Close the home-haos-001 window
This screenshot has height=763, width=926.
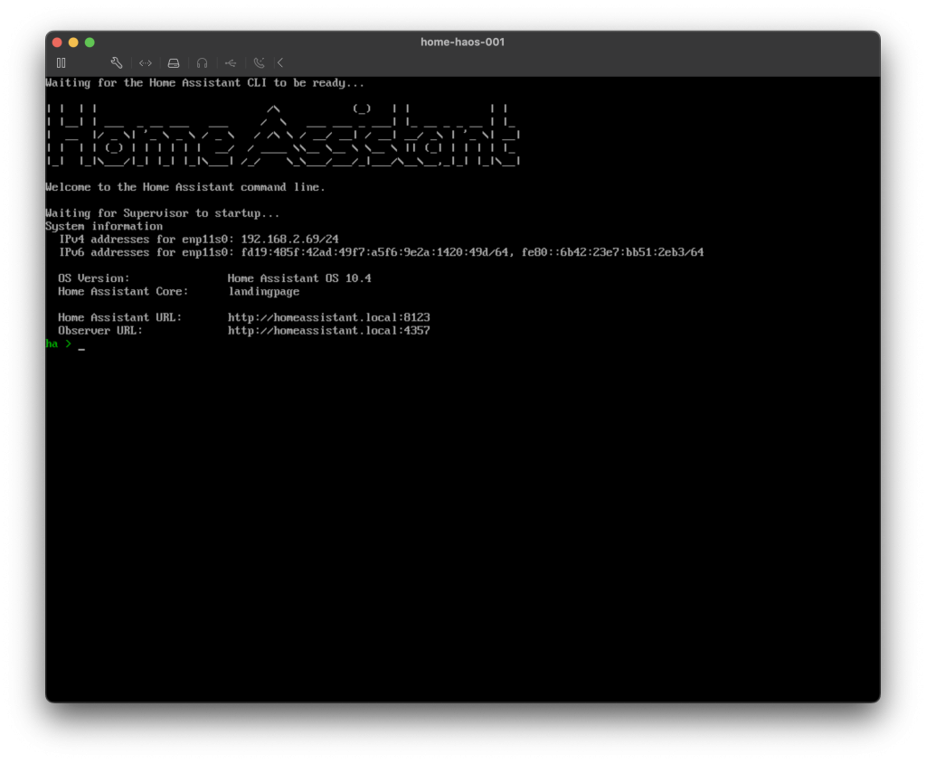[x=57, y=42]
